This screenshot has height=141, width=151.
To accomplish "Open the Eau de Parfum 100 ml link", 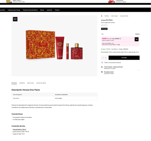I will pyautogui.click(x=19, y=130).
